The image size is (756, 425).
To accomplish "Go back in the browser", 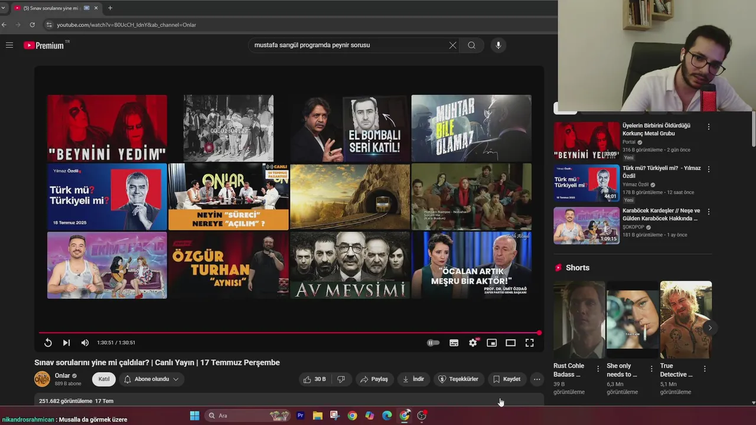I will pyautogui.click(x=4, y=25).
